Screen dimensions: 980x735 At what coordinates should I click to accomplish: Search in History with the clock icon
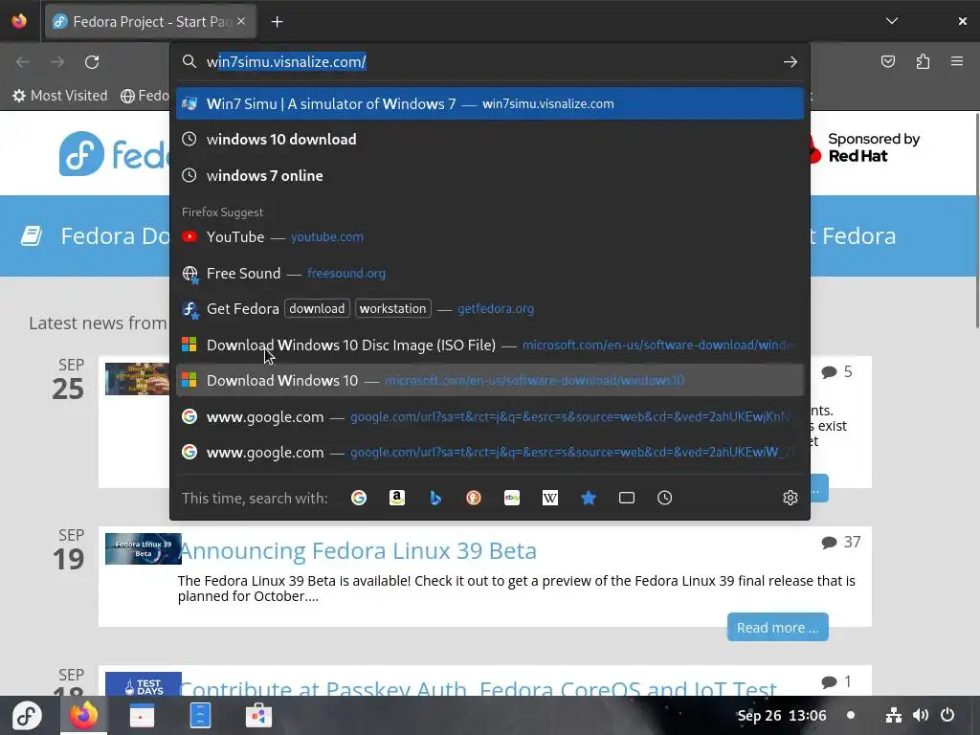pos(664,498)
